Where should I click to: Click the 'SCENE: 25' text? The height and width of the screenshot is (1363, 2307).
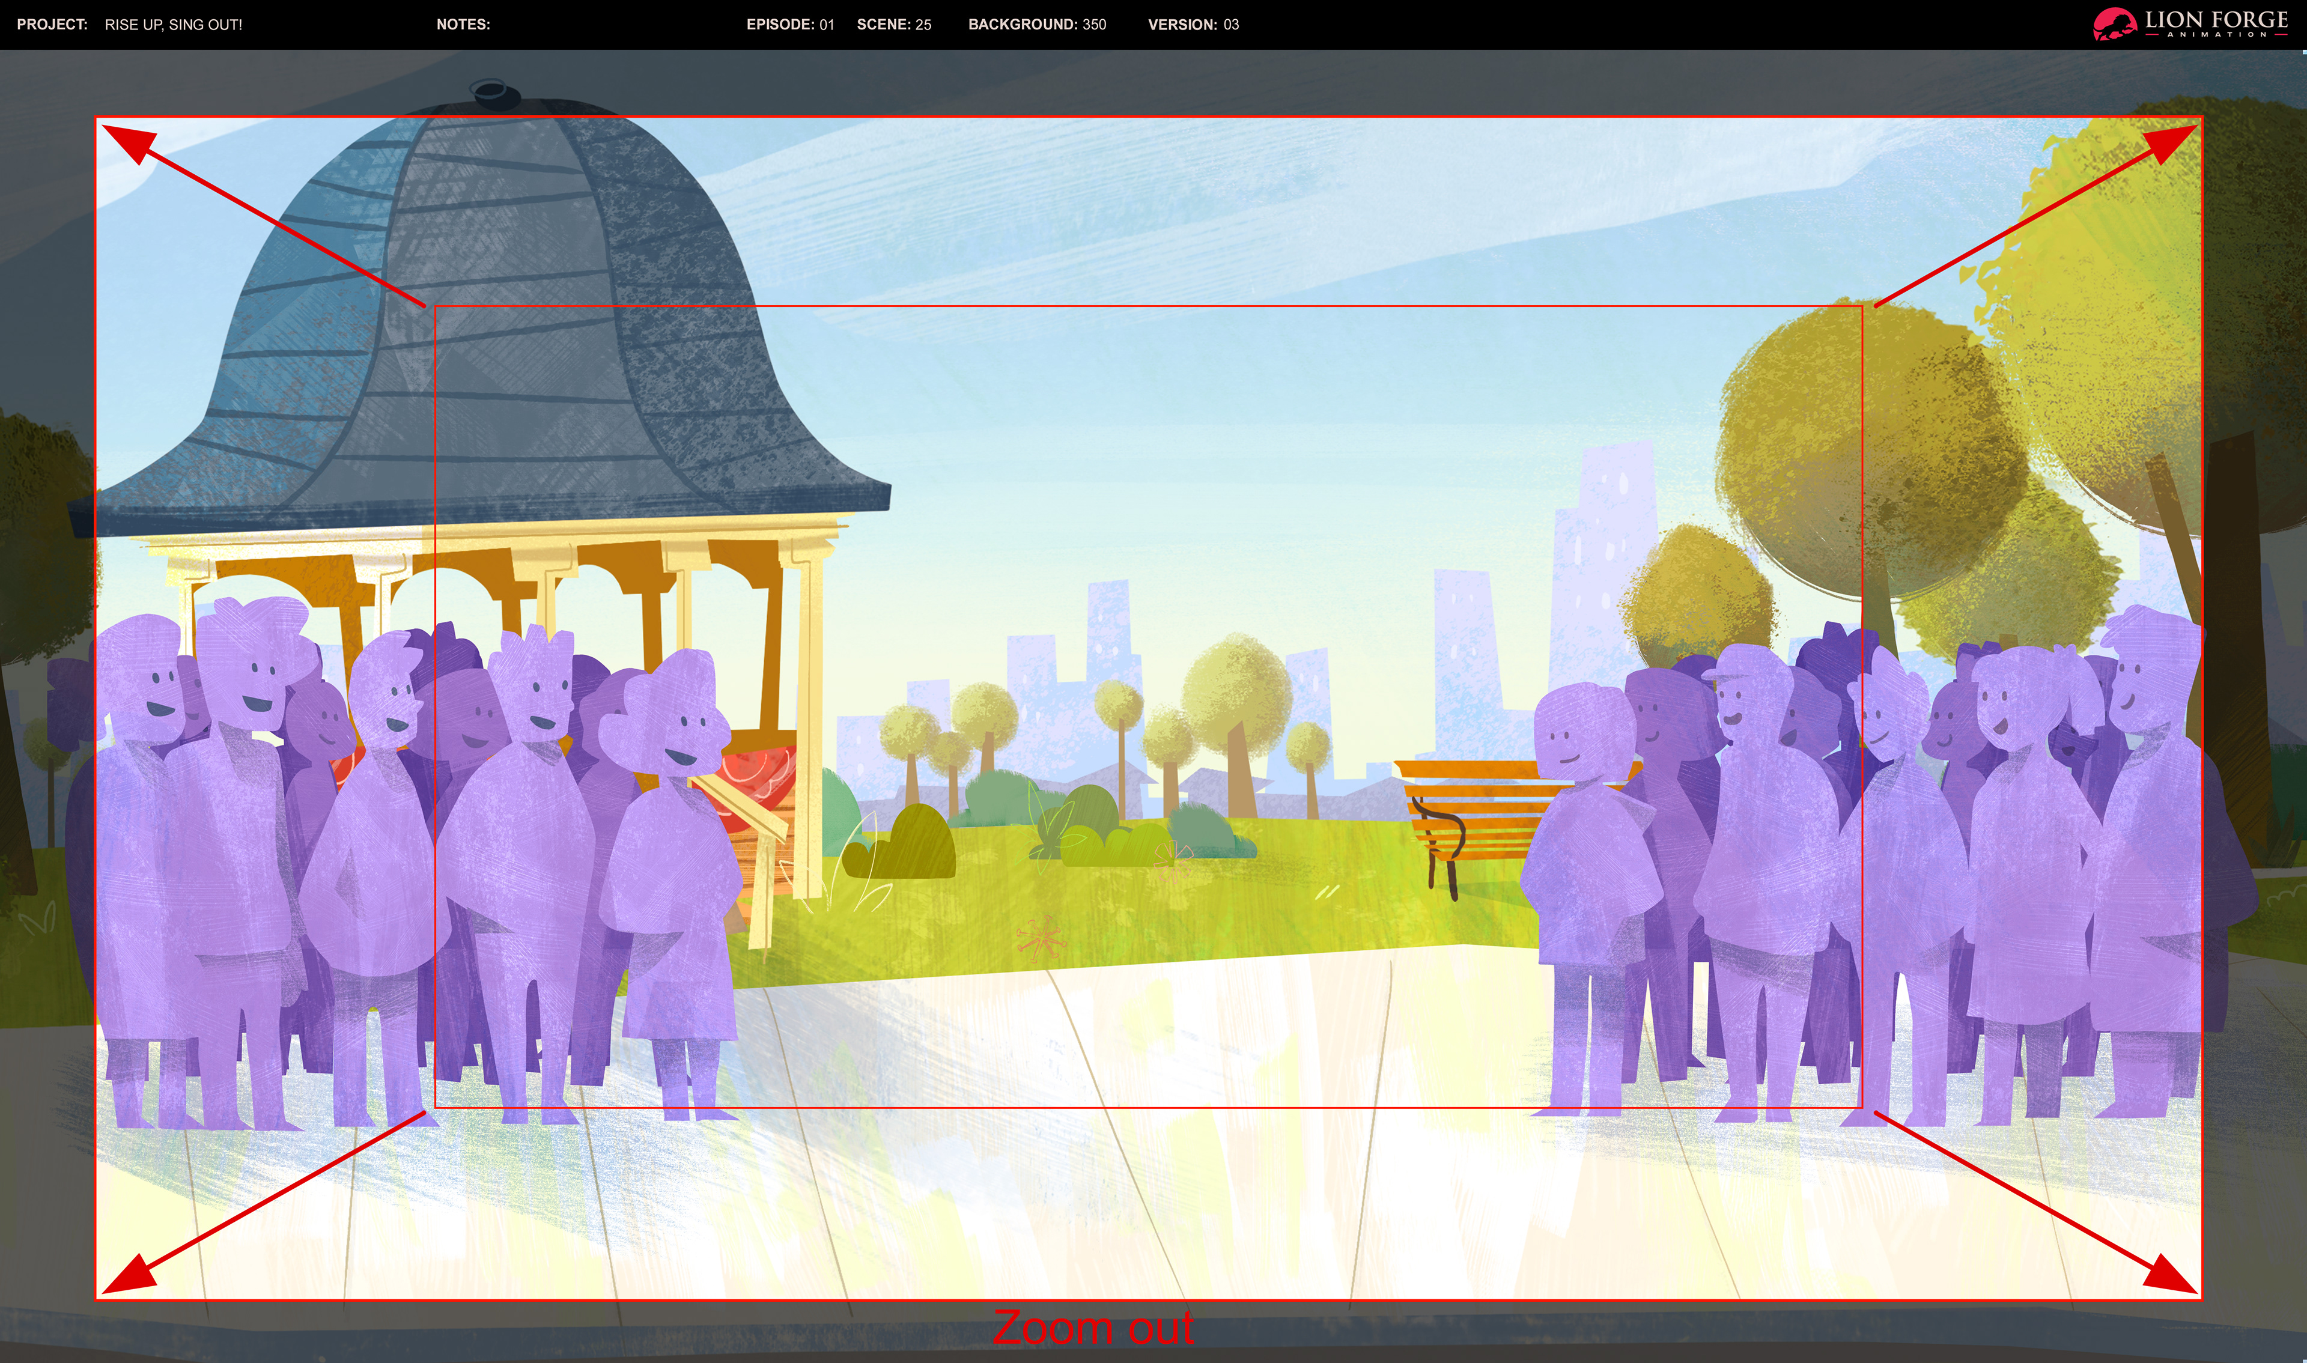click(893, 25)
